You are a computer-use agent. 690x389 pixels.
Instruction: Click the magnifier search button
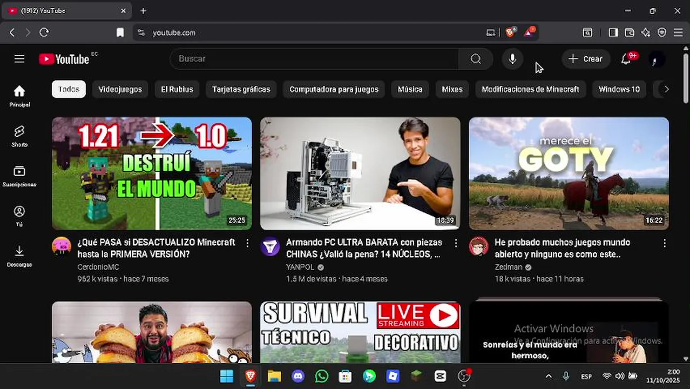476,59
